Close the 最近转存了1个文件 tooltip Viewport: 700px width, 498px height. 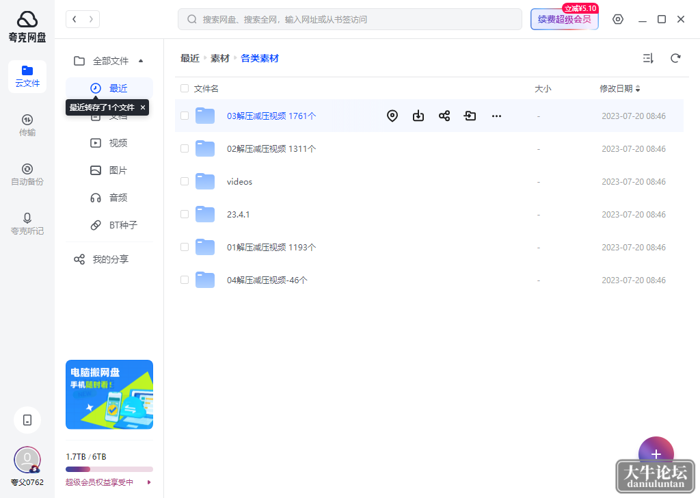143,107
